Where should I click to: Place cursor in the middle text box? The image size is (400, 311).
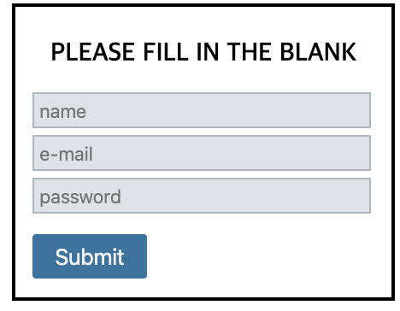pyautogui.click(x=202, y=153)
